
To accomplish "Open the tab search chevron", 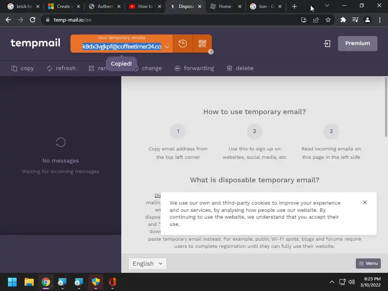I will pyautogui.click(x=327, y=5).
